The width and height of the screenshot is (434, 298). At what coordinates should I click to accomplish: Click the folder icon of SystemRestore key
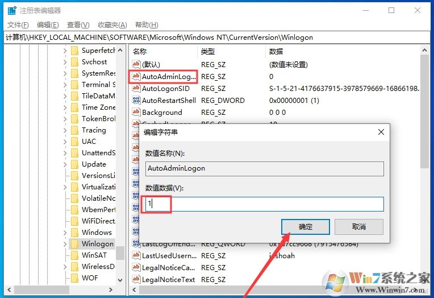pos(74,73)
